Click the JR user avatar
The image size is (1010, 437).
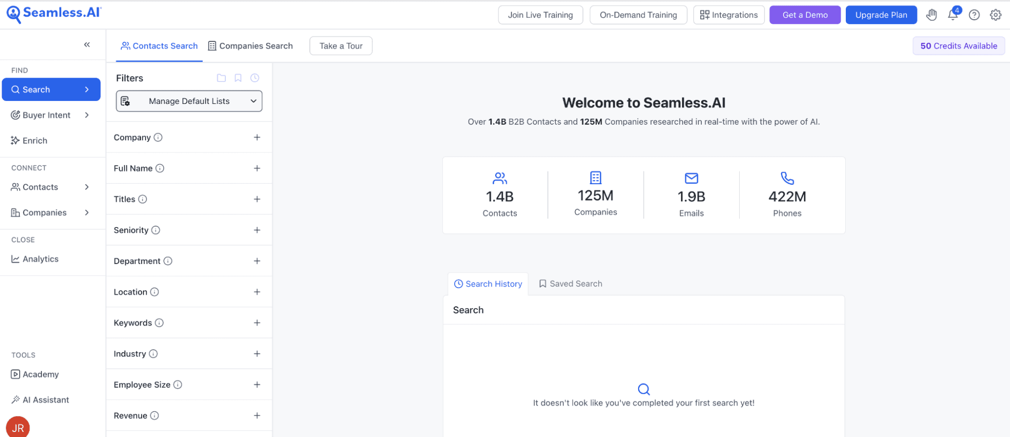click(x=18, y=427)
